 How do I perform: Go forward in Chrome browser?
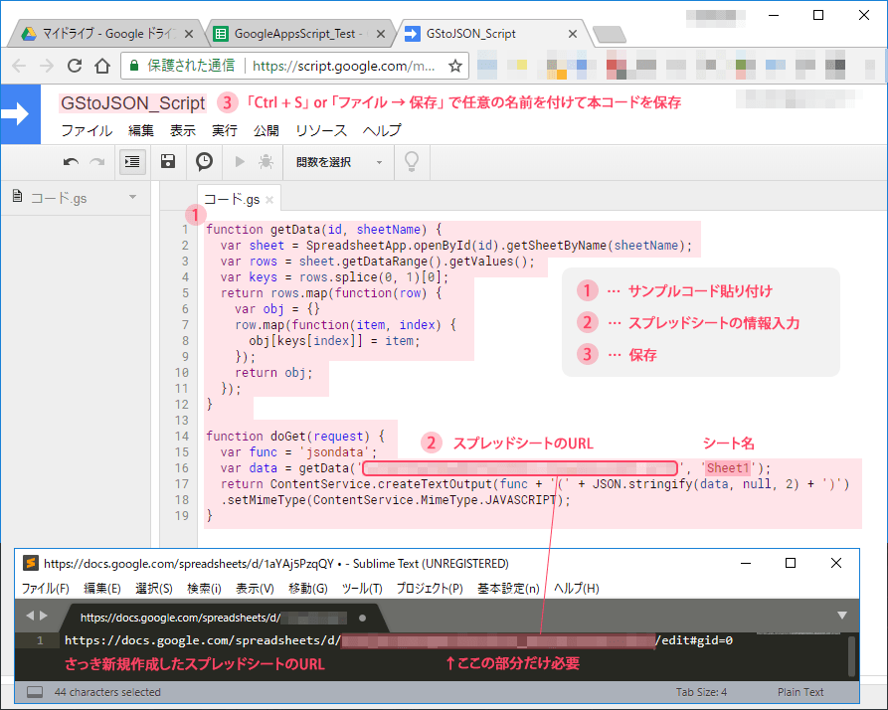pyautogui.click(x=47, y=66)
